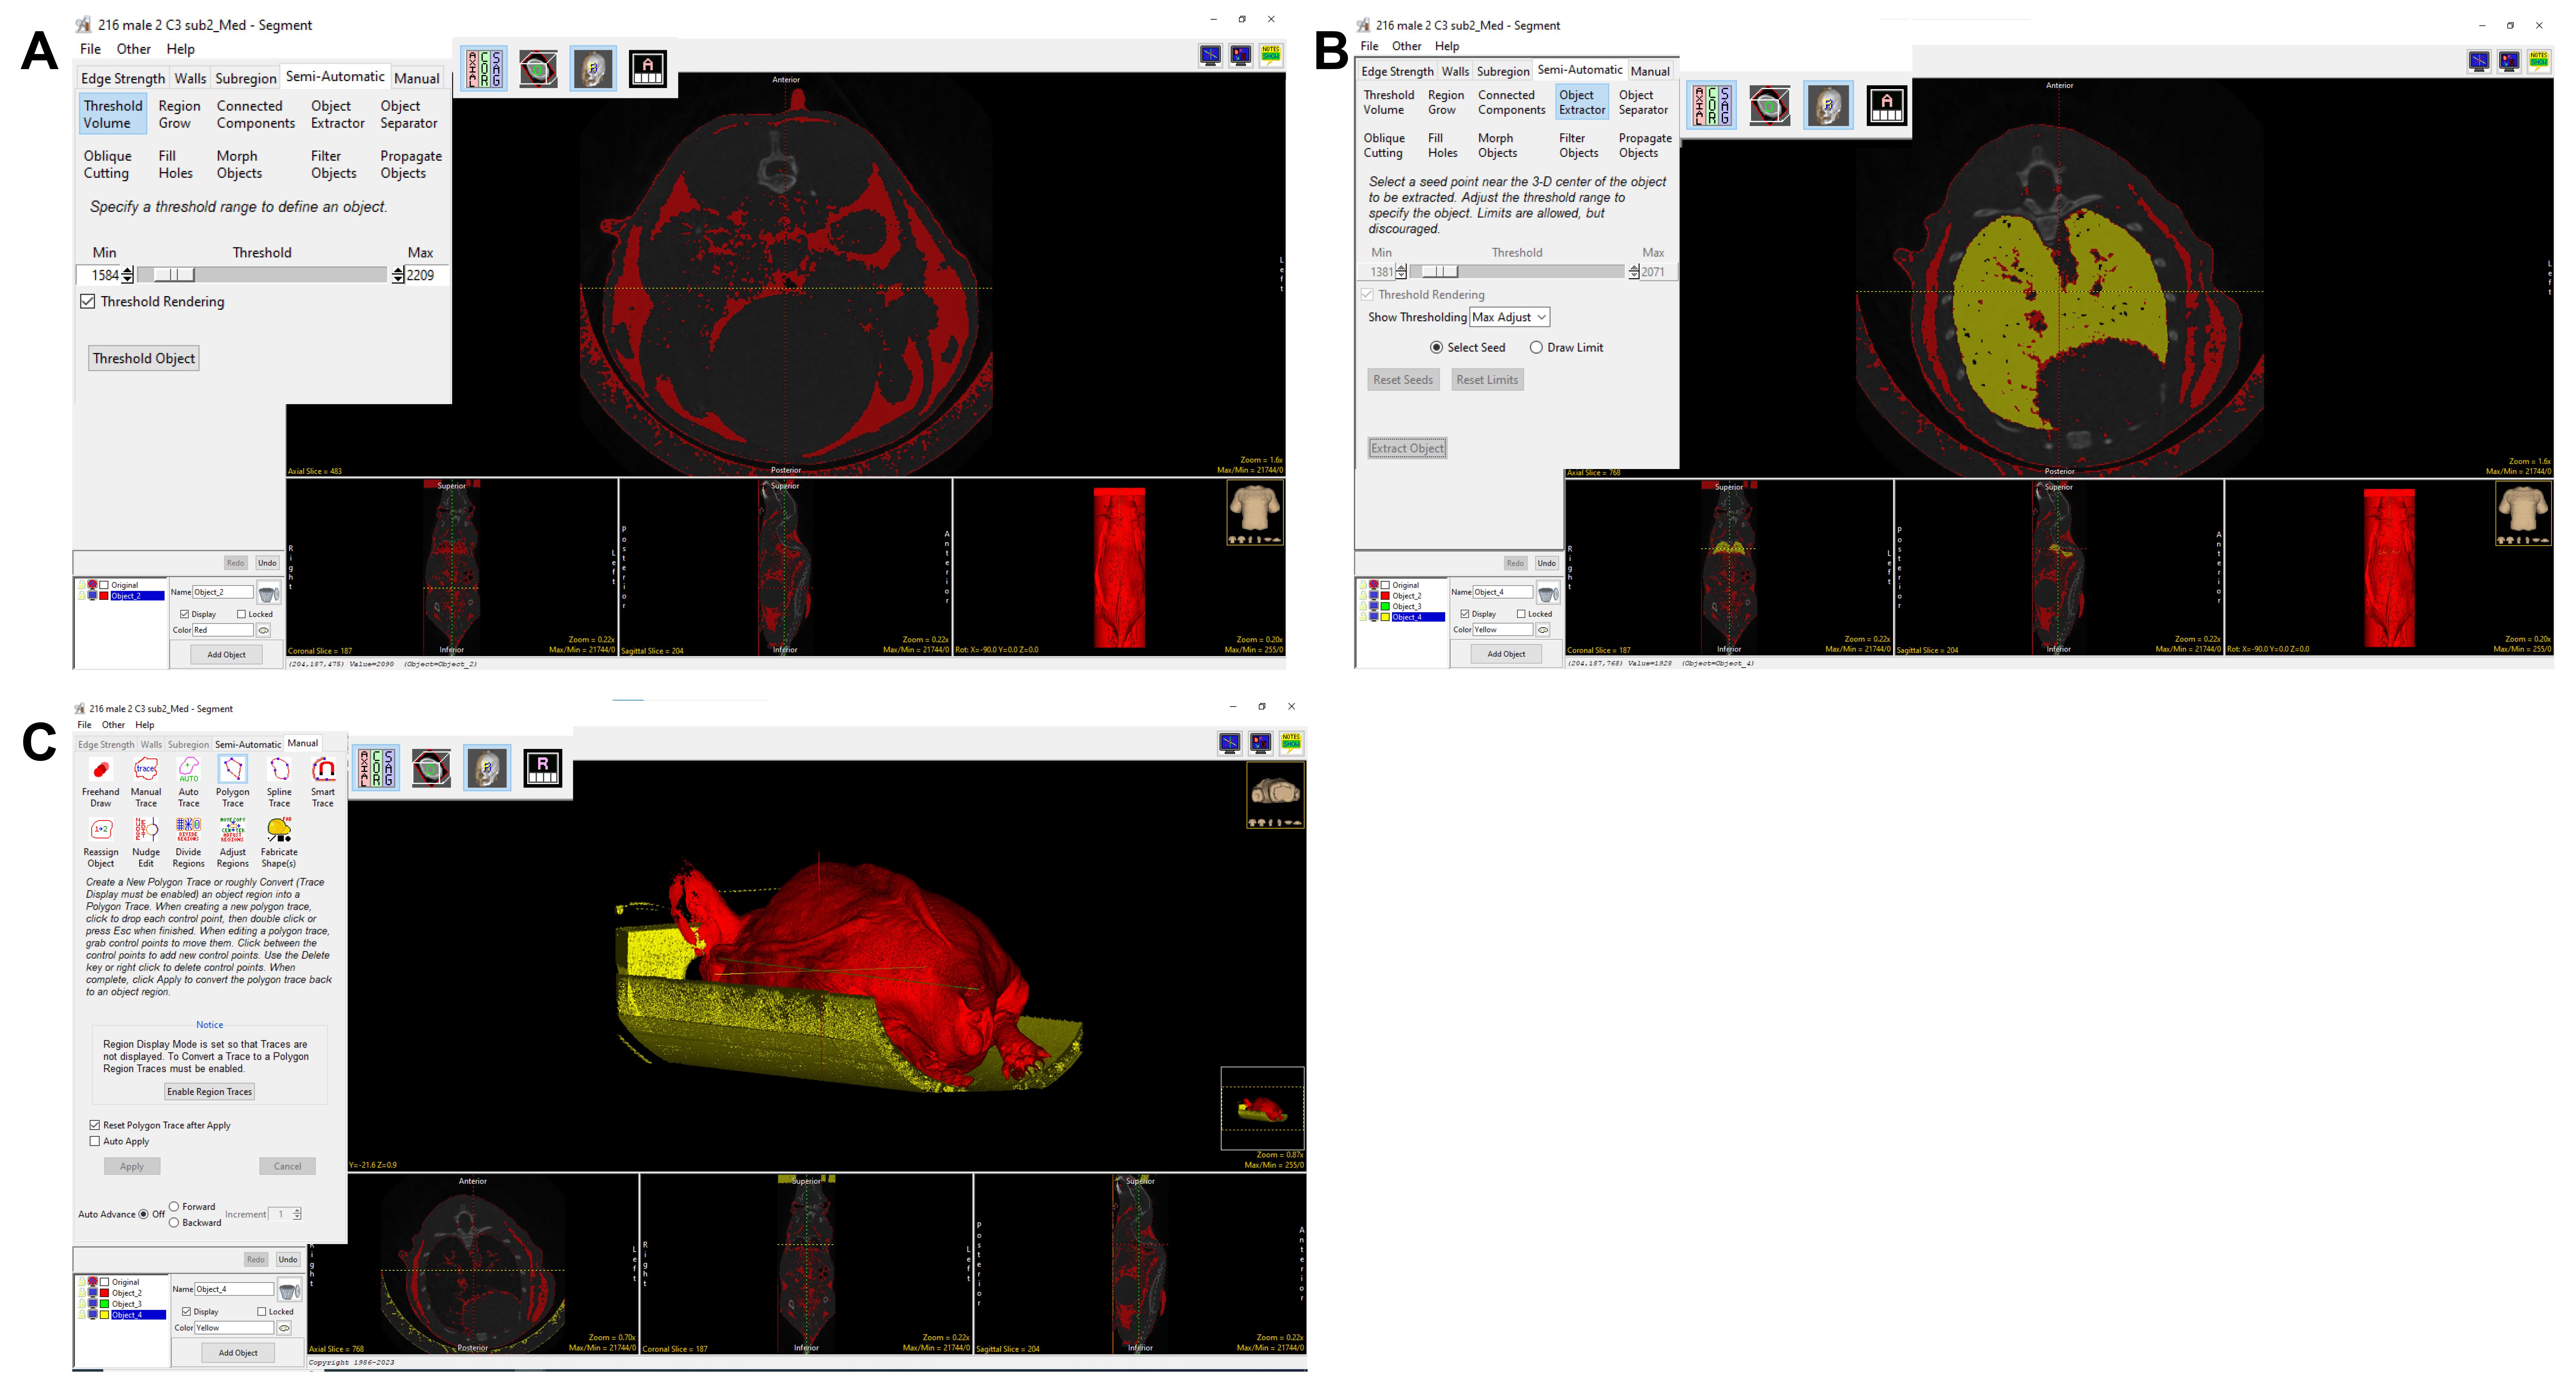Open color picker icon beside Red color in window A

[x=264, y=630]
